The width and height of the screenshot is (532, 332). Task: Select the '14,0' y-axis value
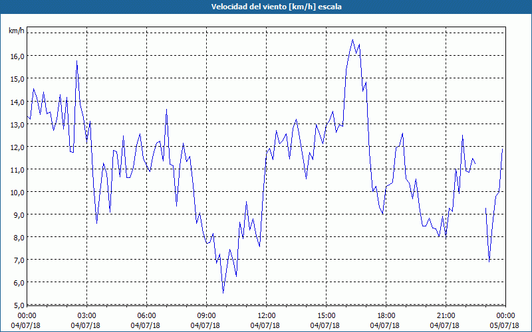[17, 102]
